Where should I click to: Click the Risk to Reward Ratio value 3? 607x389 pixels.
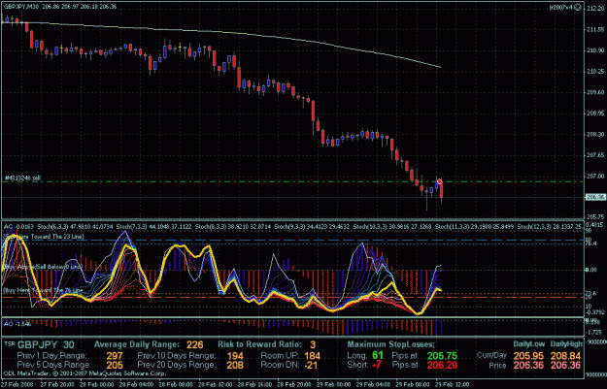point(313,344)
